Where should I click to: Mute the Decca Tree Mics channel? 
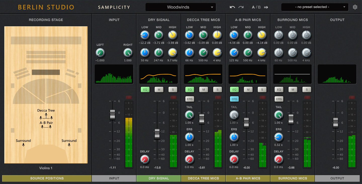[x=204, y=90]
